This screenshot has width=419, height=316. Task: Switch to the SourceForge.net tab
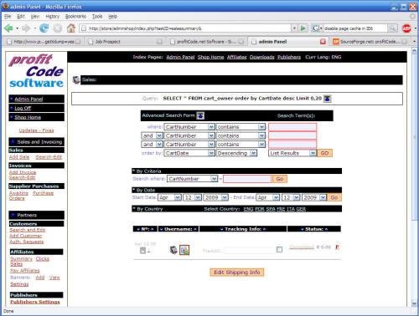pos(370,42)
